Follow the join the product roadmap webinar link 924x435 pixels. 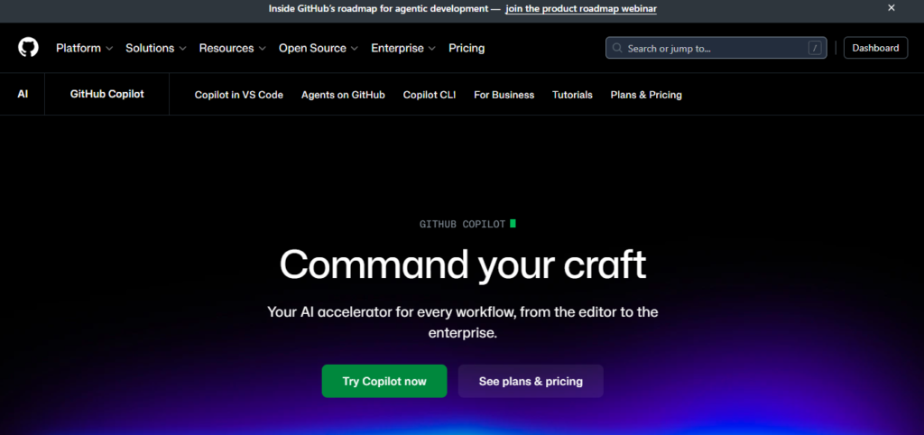coord(581,9)
